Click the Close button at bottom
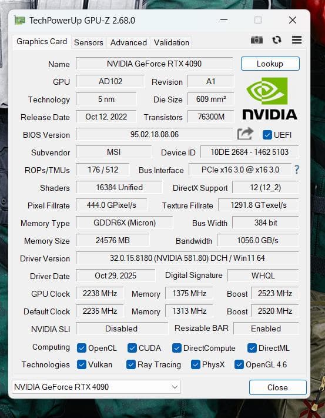 (277, 387)
